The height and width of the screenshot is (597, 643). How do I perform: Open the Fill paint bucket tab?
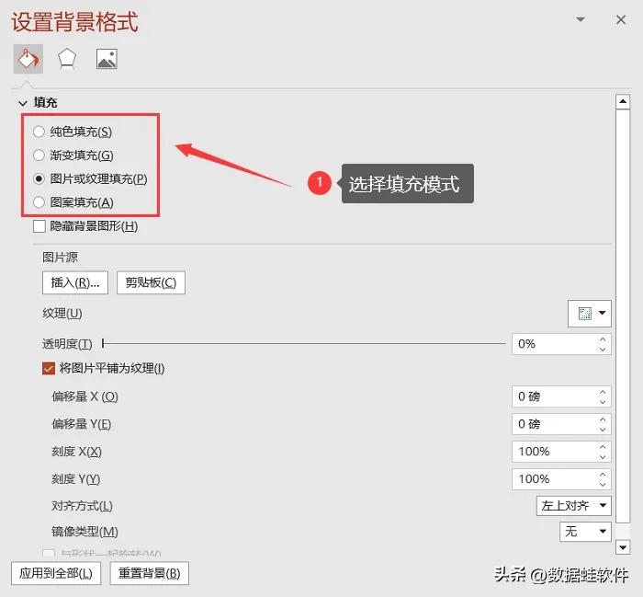tap(28, 59)
